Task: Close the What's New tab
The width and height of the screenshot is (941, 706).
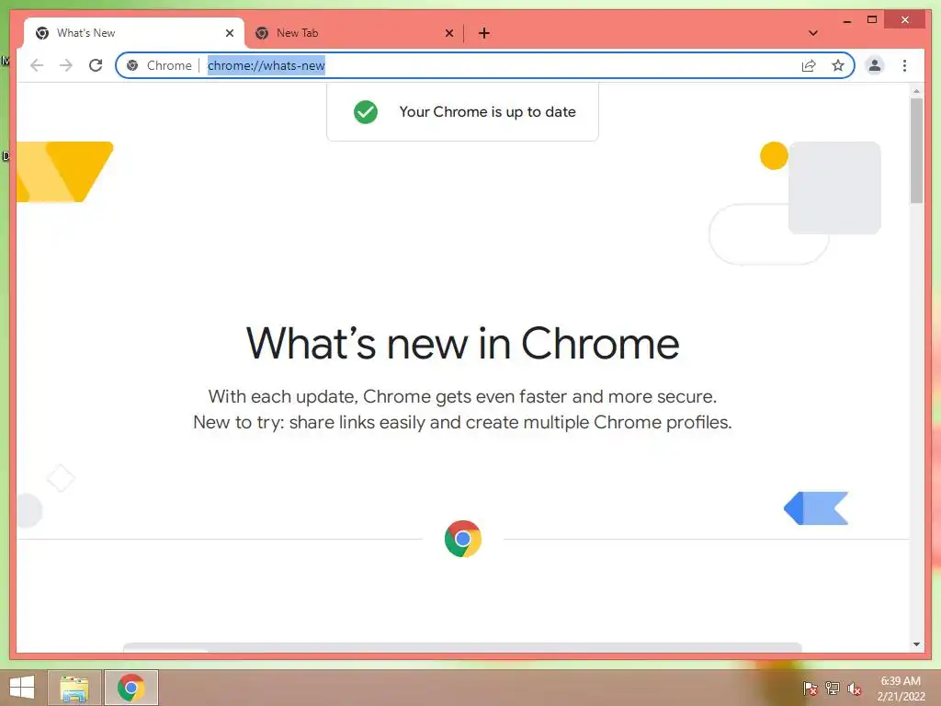Action: tap(229, 33)
